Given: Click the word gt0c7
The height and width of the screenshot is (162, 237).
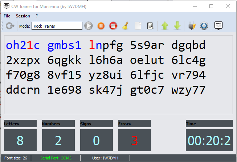Looking at the screenshot, I should [x=147, y=90].
